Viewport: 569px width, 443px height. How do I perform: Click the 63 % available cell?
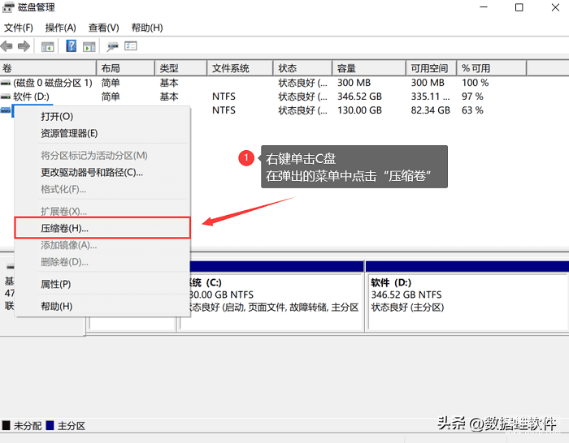tap(472, 110)
